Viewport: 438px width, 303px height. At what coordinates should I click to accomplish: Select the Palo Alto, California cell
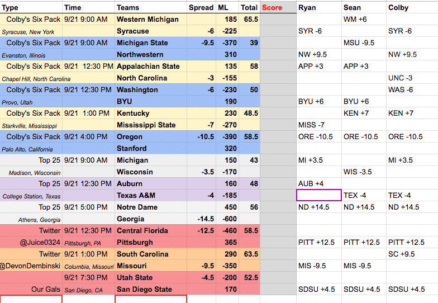(31, 149)
